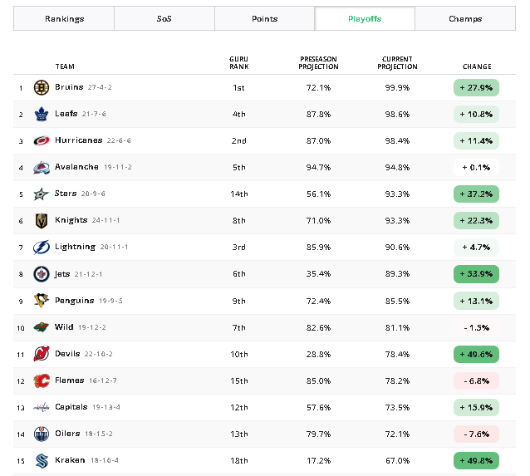Switch to the Champs tab
This screenshot has width=530, height=476.
tap(465, 18)
